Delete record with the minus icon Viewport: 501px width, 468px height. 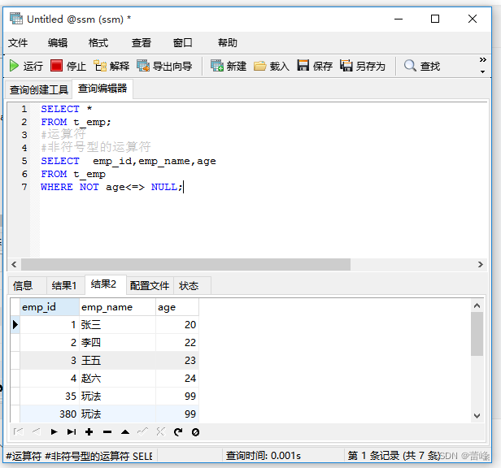click(x=107, y=432)
